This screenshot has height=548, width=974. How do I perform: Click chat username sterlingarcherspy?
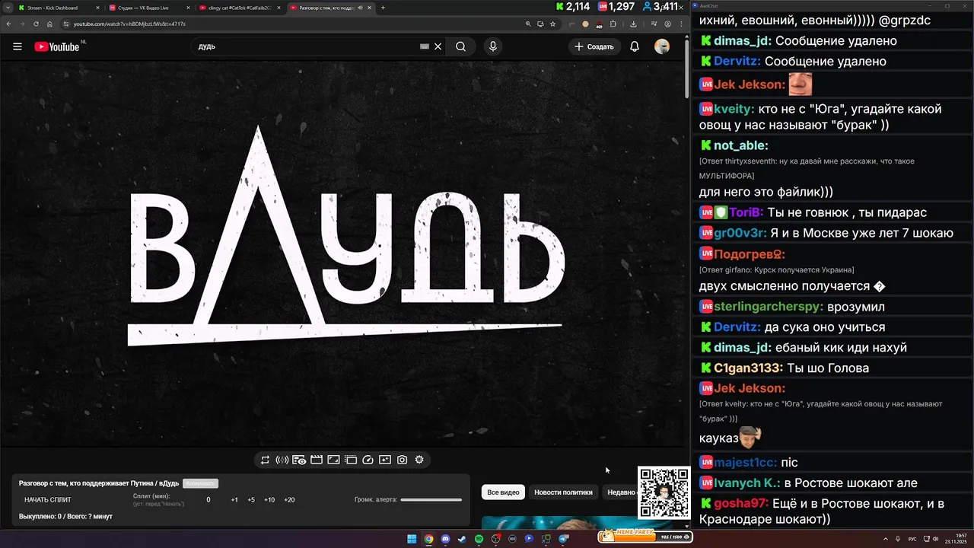(769, 307)
